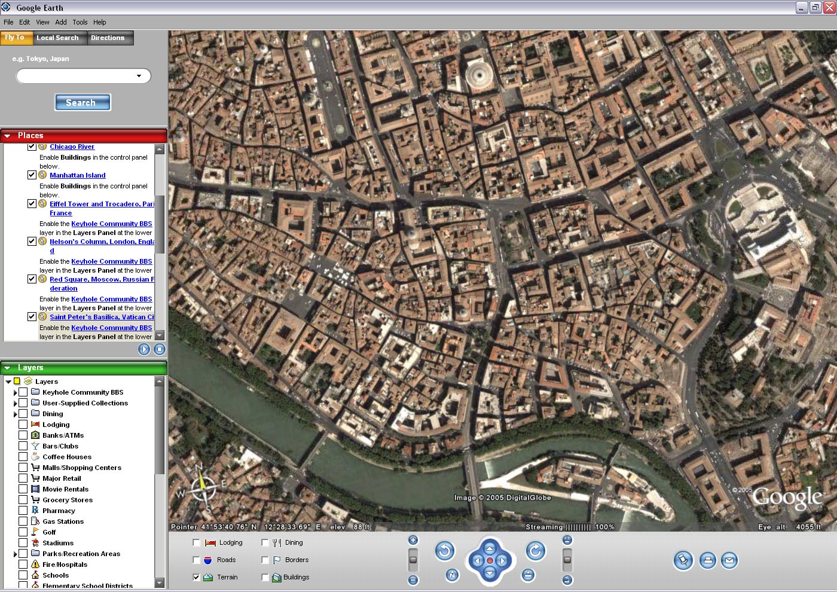Uncheck the Manhattan Island place checkbox

point(32,175)
